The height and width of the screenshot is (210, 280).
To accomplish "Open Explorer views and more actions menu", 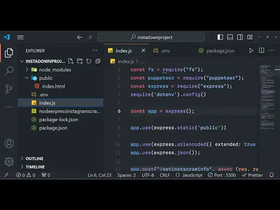I will [x=94, y=51].
